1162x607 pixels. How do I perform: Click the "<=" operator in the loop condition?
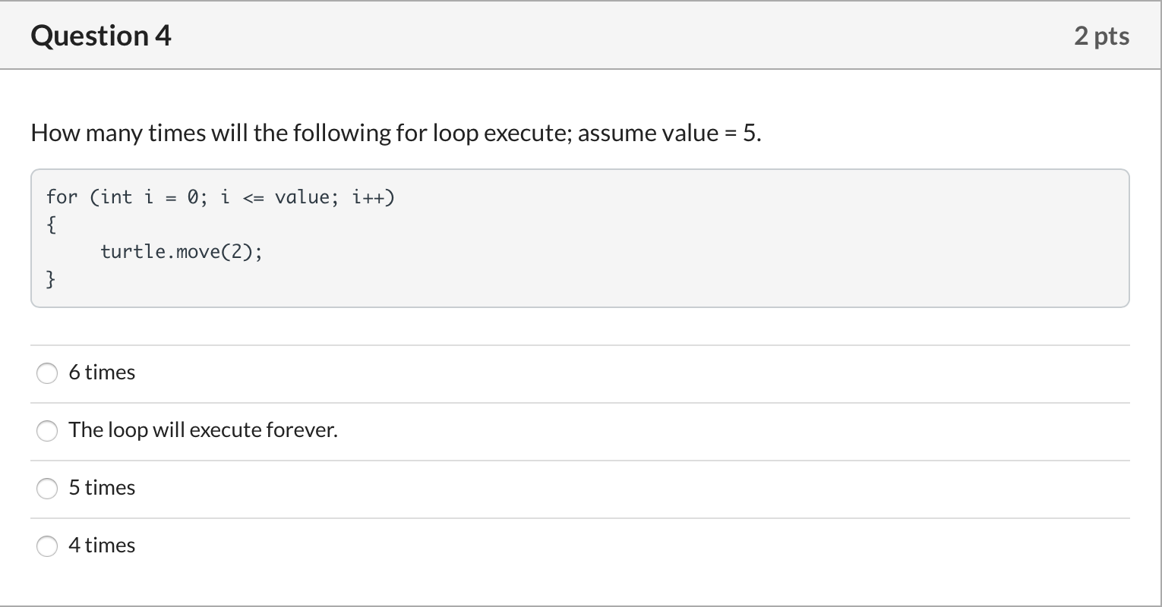253,198
